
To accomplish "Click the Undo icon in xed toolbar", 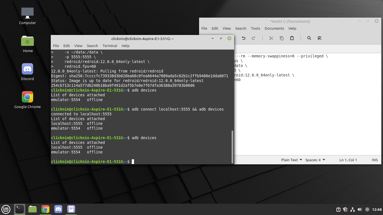I will 243,38.
